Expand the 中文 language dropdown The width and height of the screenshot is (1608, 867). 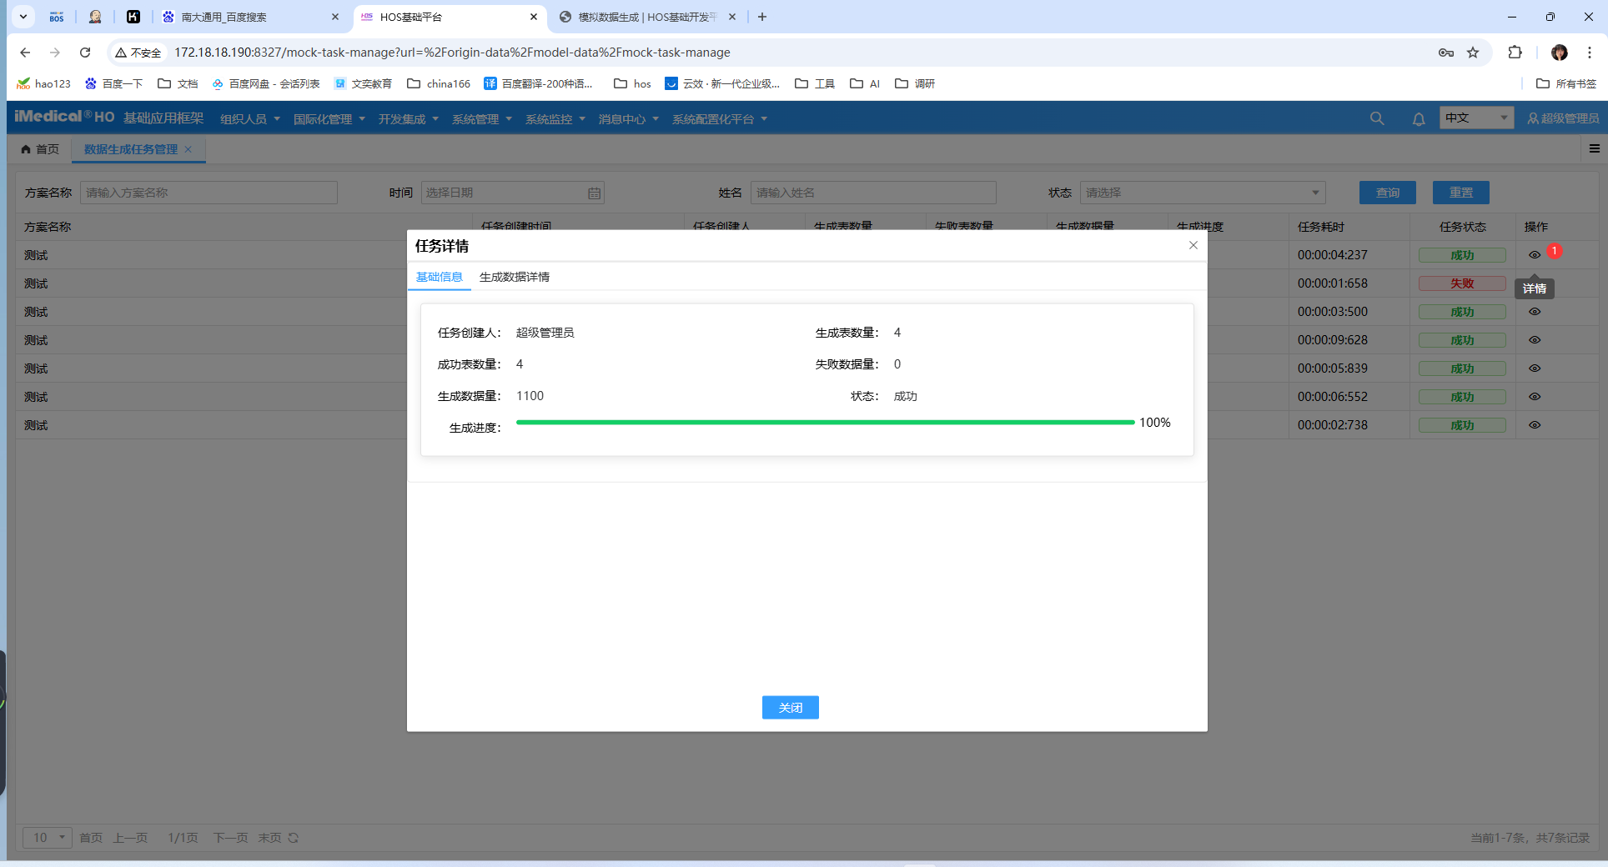point(1476,118)
